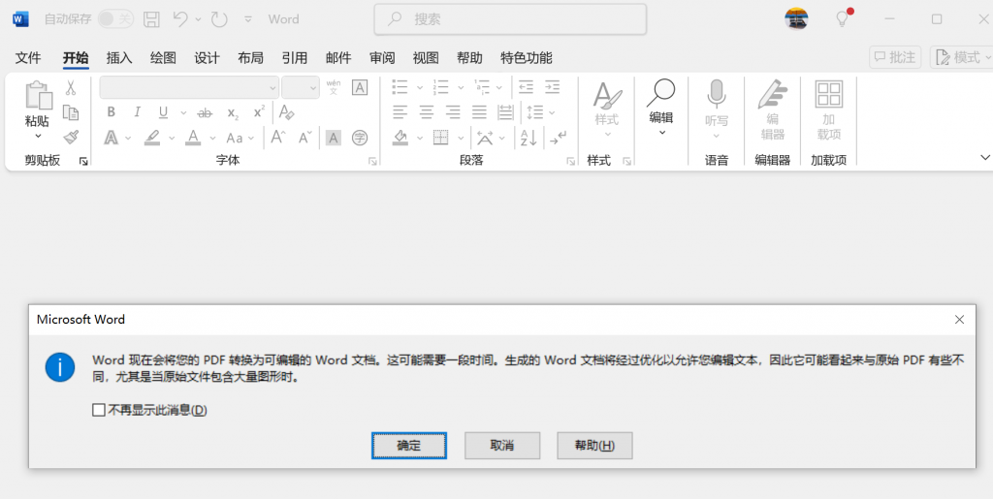Toggle the AutoSave switch
Viewport: 993px width, 499px height.
click(x=116, y=19)
